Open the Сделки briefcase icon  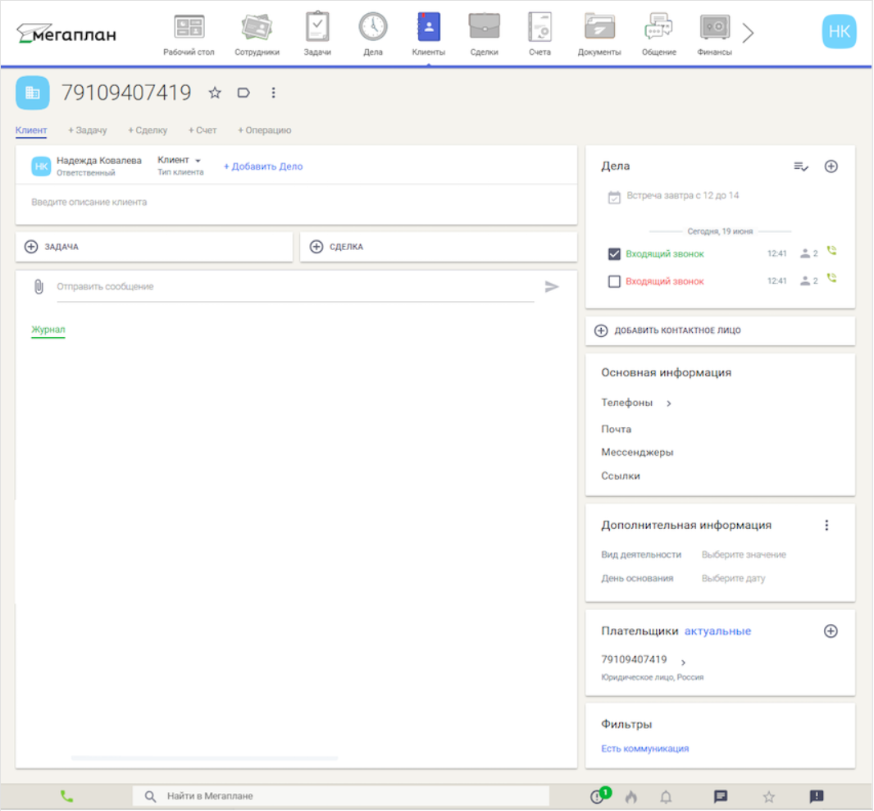[x=484, y=28]
